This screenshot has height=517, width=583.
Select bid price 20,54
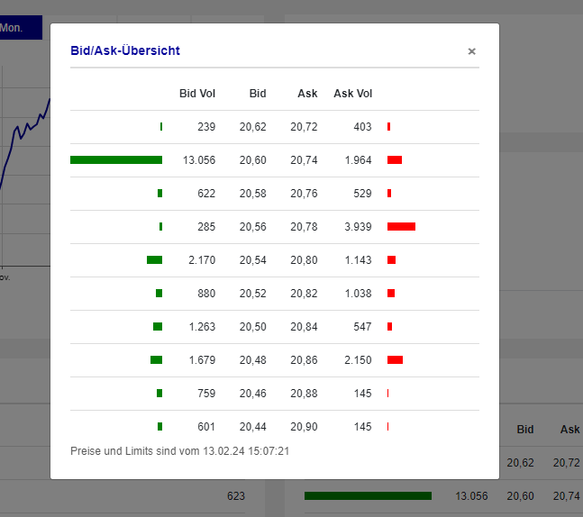[253, 259]
